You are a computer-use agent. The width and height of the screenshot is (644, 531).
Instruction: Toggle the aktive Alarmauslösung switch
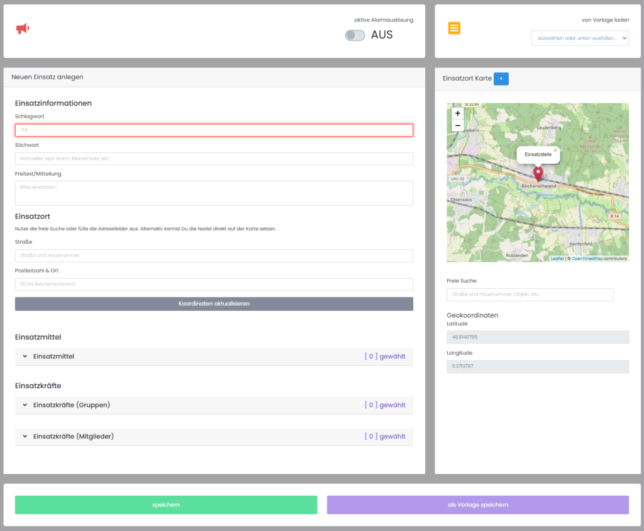pyautogui.click(x=355, y=36)
